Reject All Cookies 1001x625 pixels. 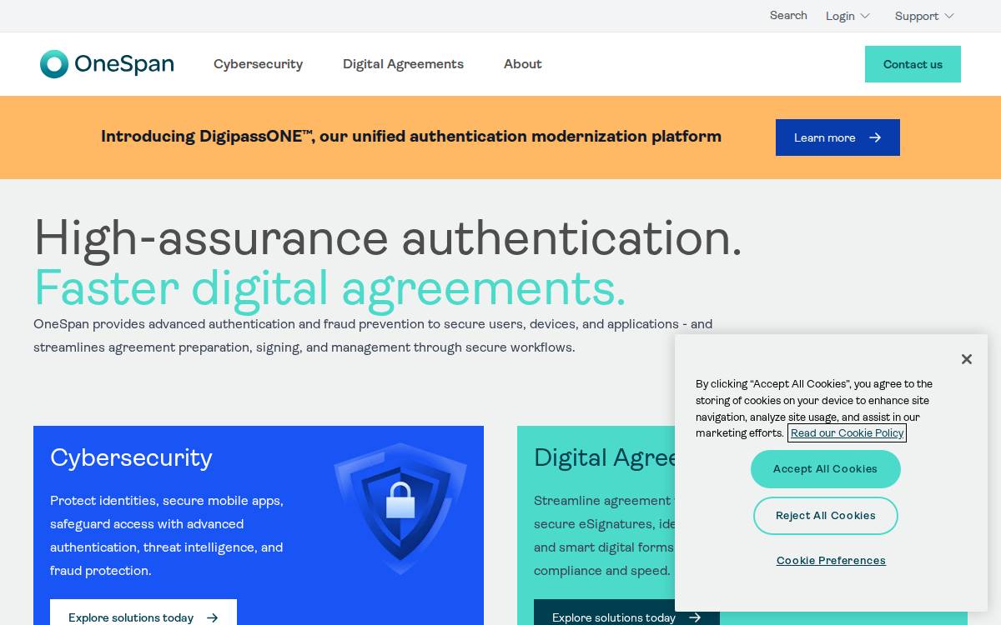[825, 516]
